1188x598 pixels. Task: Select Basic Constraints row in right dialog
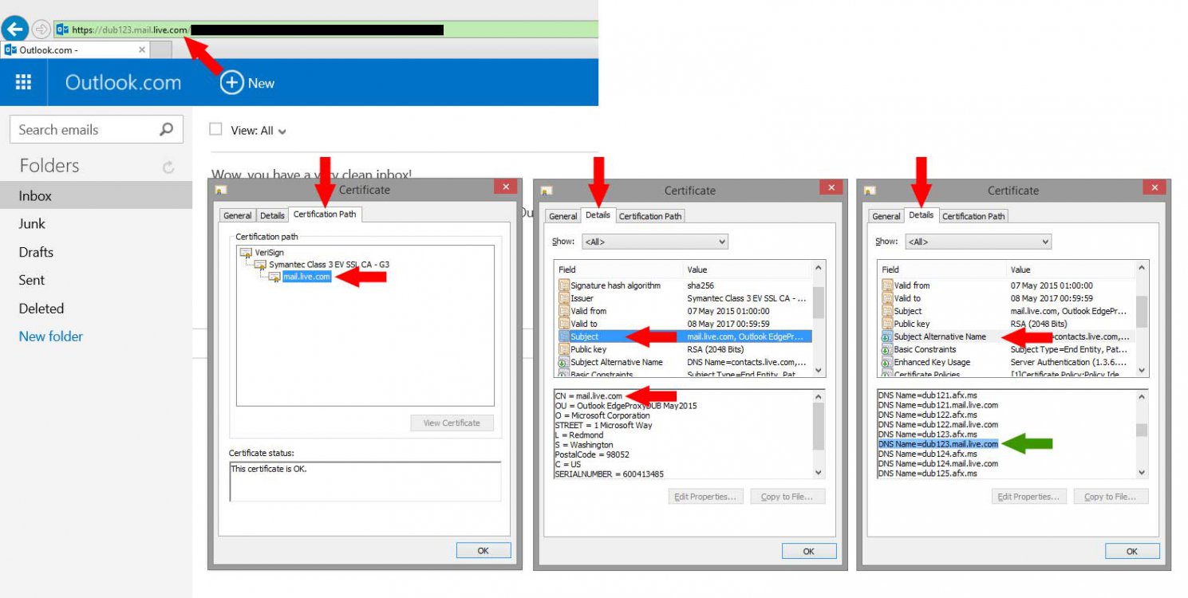(1007, 349)
